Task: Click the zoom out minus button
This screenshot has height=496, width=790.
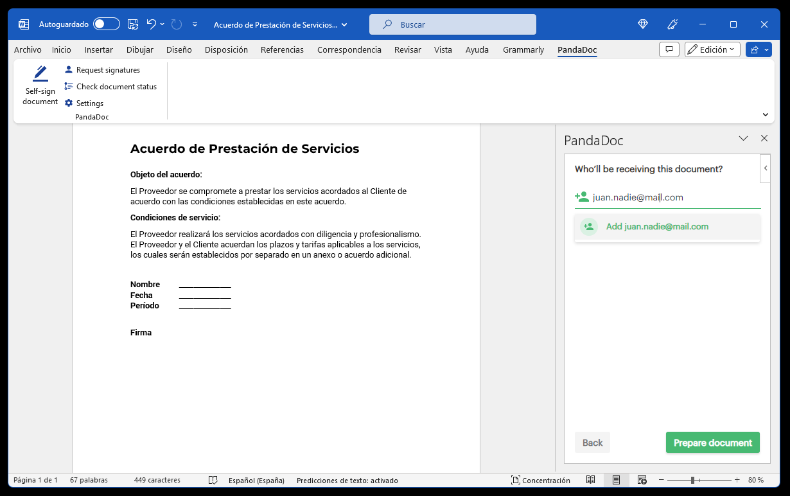Action: (x=662, y=480)
